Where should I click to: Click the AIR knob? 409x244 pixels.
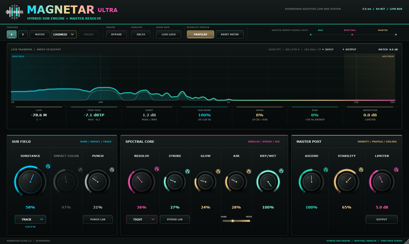(236, 182)
